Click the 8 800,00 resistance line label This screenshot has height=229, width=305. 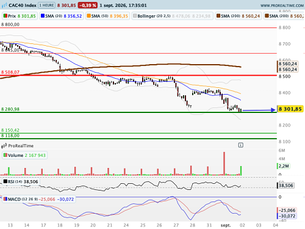(10, 24)
